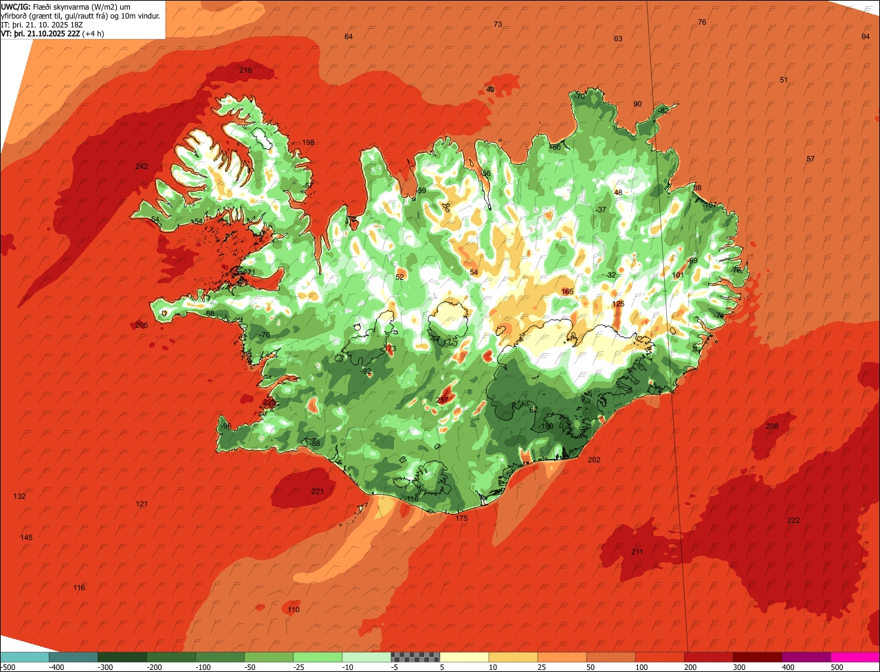
Task: Click the '-500' legend label
Action: pyautogui.click(x=8, y=667)
